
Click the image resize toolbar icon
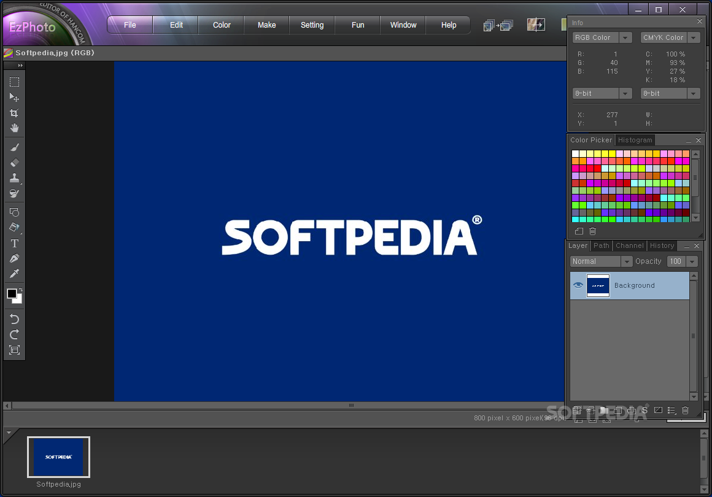pyautogui.click(x=536, y=25)
